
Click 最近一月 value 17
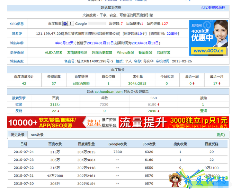click(x=215, y=83)
